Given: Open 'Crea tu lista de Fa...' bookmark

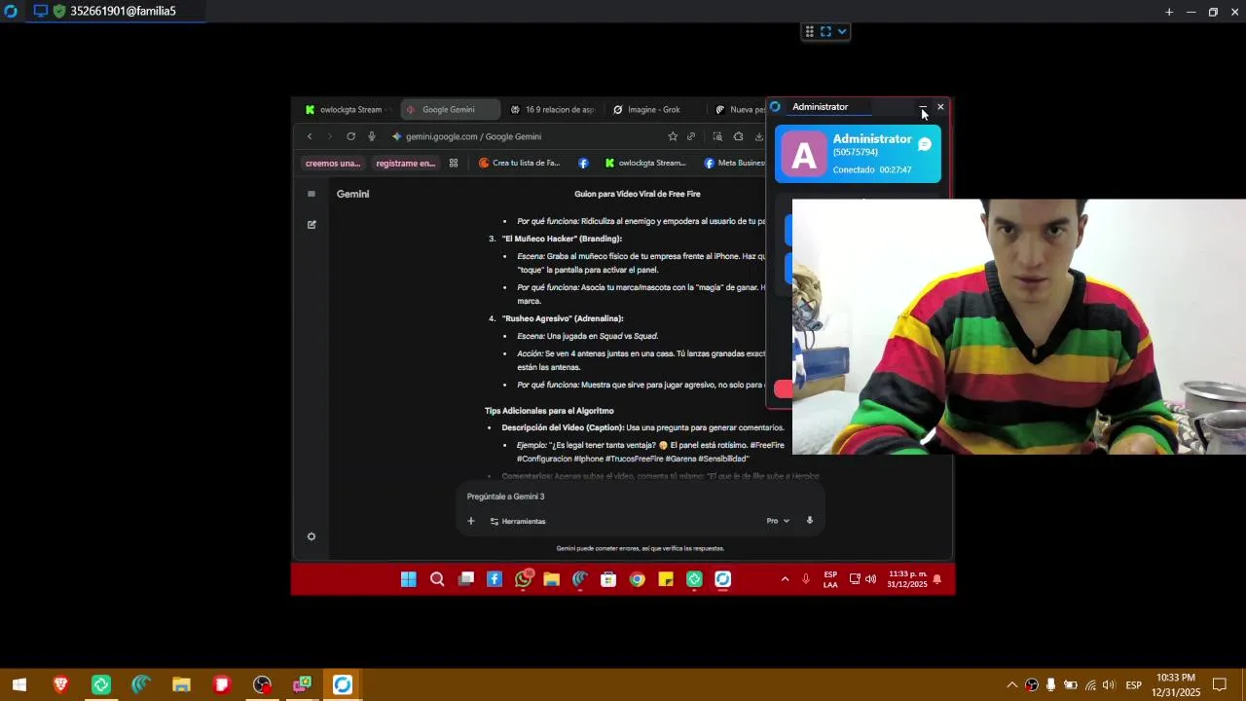Looking at the screenshot, I should [x=520, y=163].
